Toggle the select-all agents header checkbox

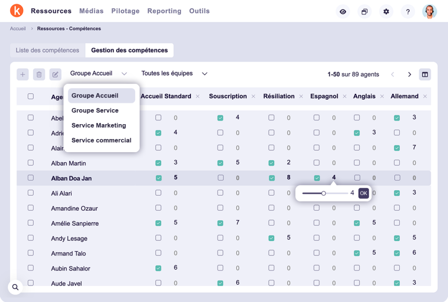click(31, 96)
